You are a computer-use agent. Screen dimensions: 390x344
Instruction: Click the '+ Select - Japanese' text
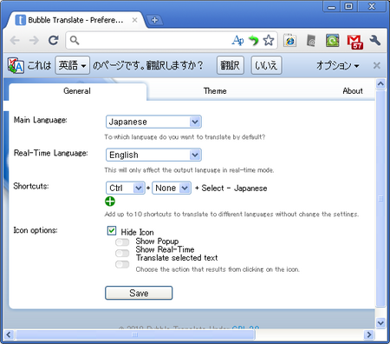231,189
